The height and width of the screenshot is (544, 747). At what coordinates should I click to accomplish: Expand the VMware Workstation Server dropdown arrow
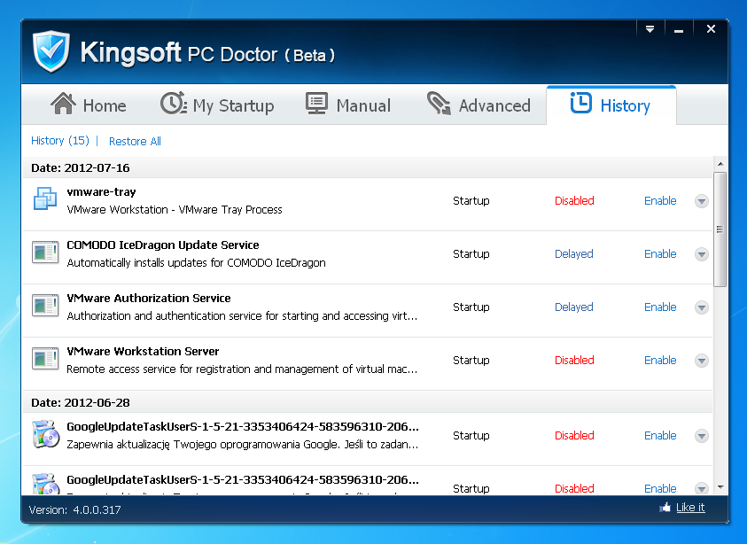click(701, 361)
